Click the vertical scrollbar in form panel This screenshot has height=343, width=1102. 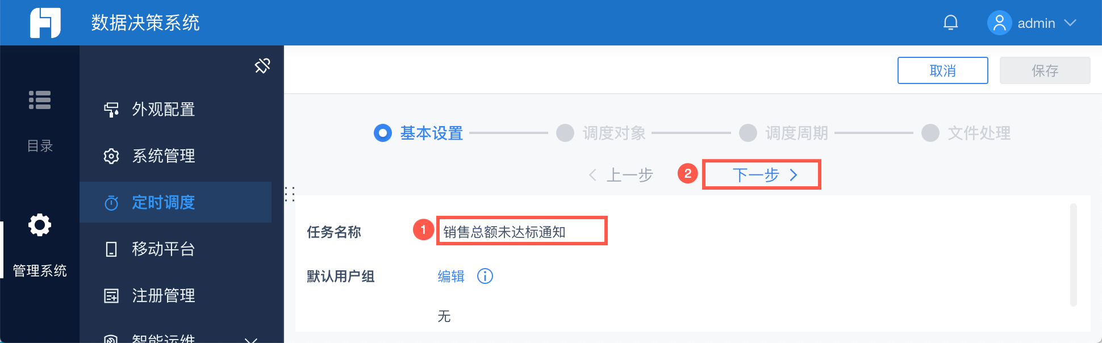(x=1073, y=254)
